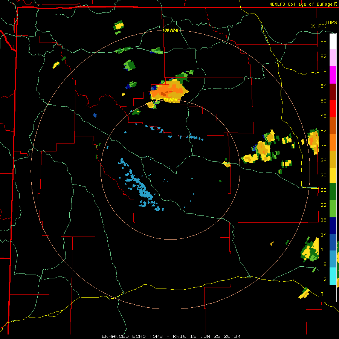Click the black TH threshold swatch

coord(333,293)
